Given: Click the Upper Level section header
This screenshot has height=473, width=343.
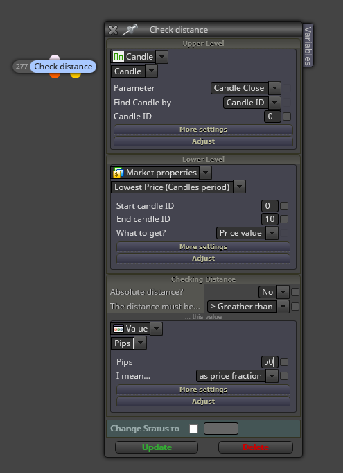Looking at the screenshot, I should (x=203, y=44).
